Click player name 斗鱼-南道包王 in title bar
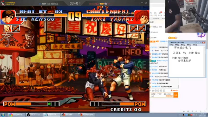The height and width of the screenshot is (117, 208). pyautogui.click(x=52, y=4)
